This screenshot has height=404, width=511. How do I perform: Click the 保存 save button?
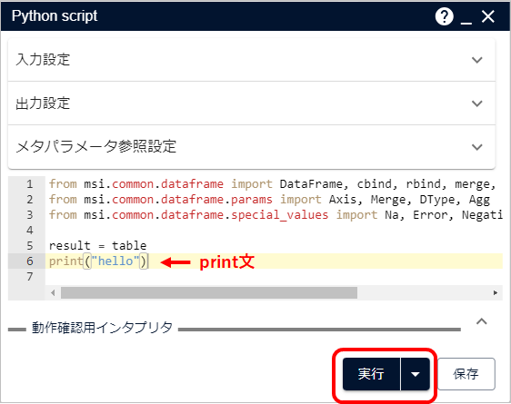[x=466, y=374]
